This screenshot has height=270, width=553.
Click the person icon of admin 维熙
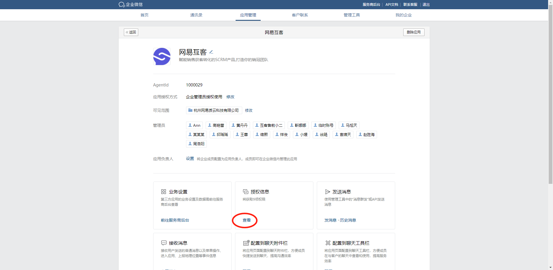(257, 135)
